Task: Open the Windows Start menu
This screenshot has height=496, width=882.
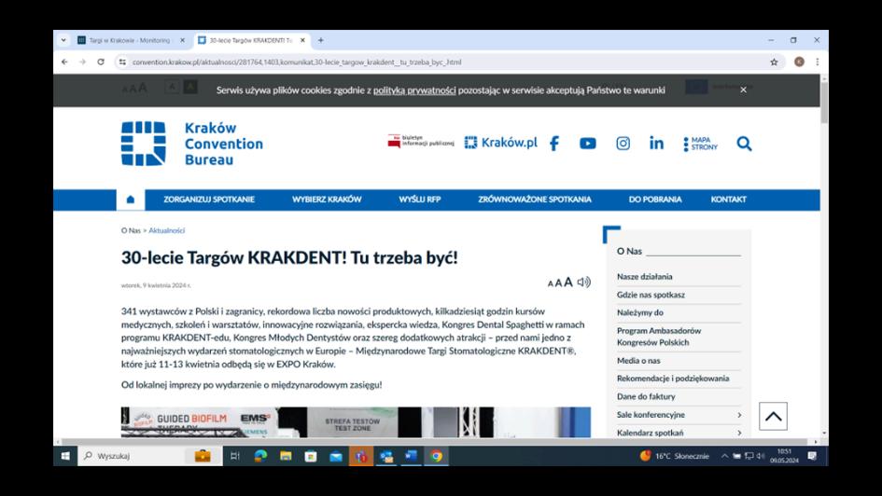Action: tap(65, 456)
